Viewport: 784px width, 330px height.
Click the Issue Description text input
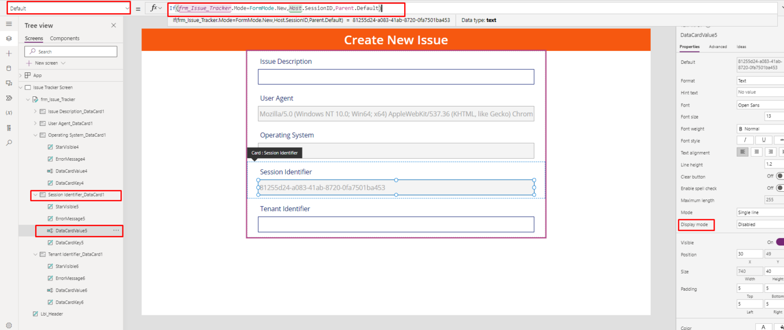[x=396, y=77]
